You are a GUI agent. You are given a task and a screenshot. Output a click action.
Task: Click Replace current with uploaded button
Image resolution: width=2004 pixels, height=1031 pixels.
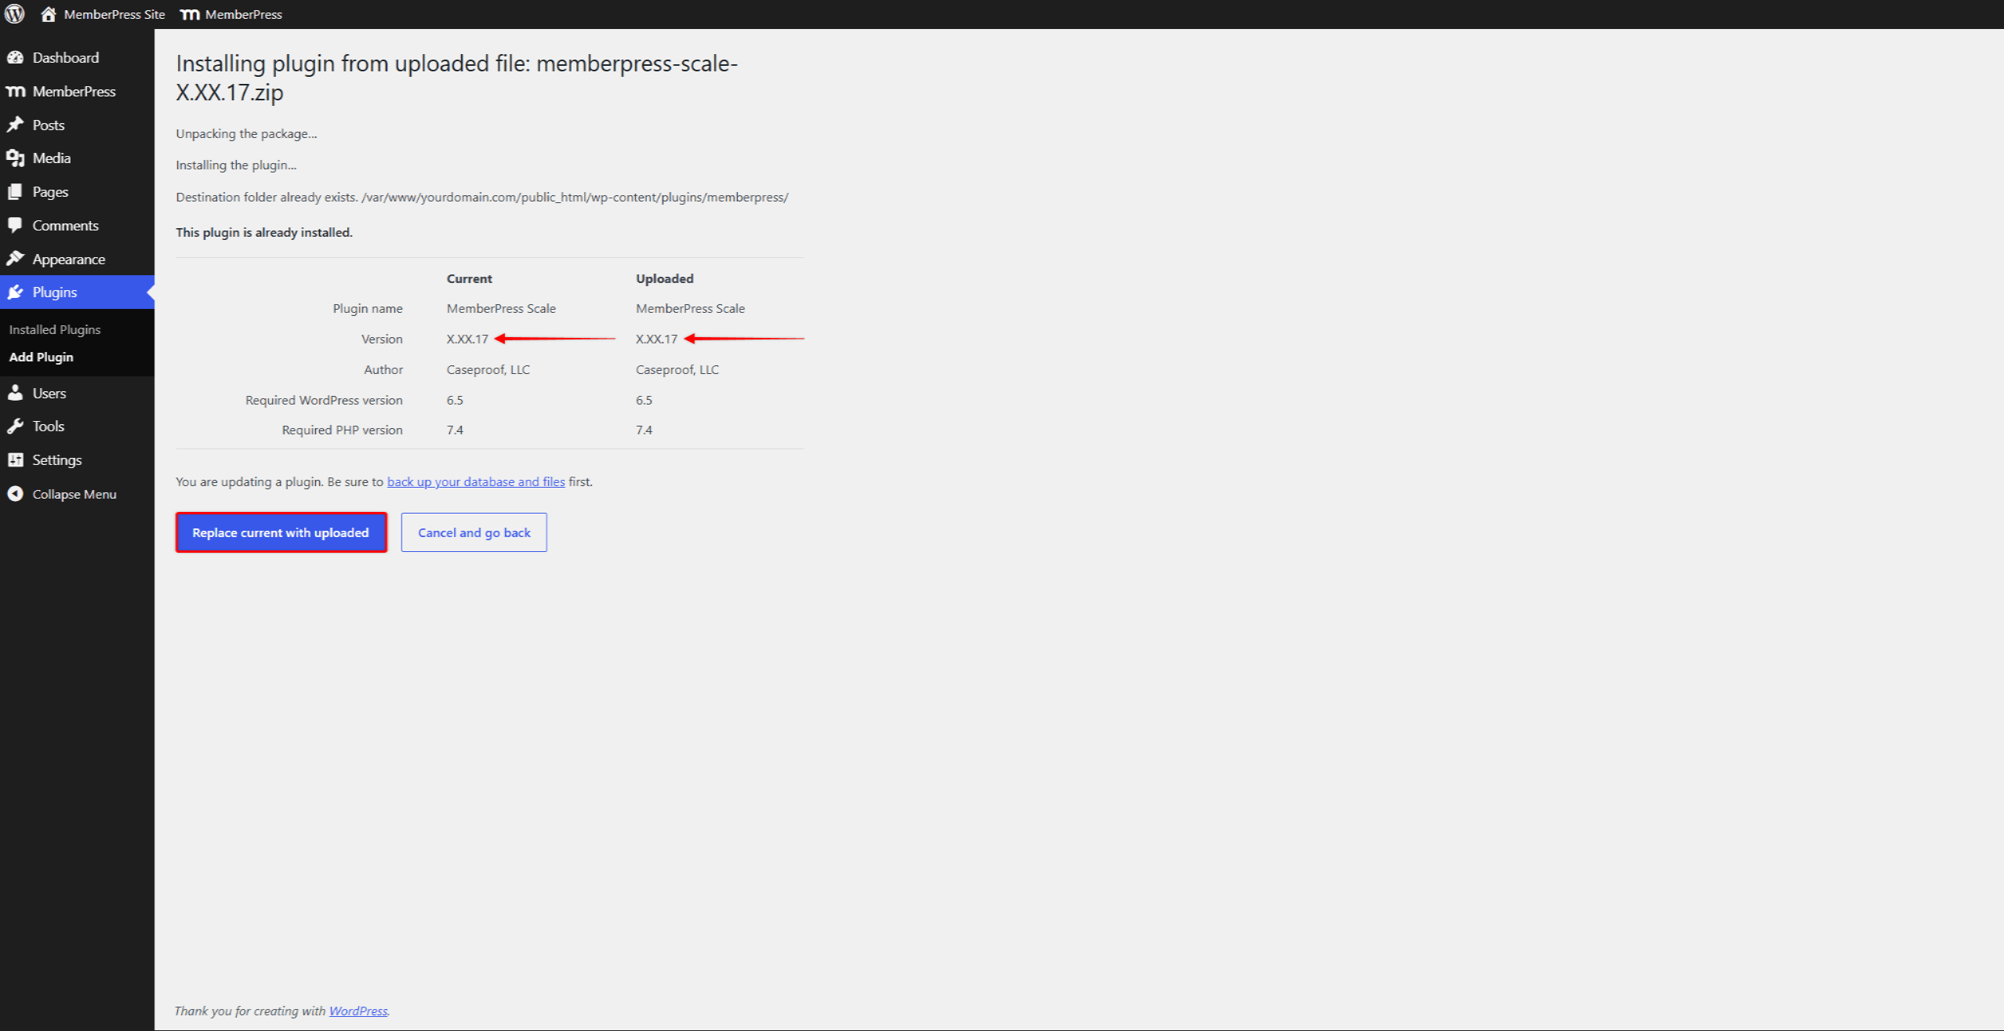[x=281, y=532]
